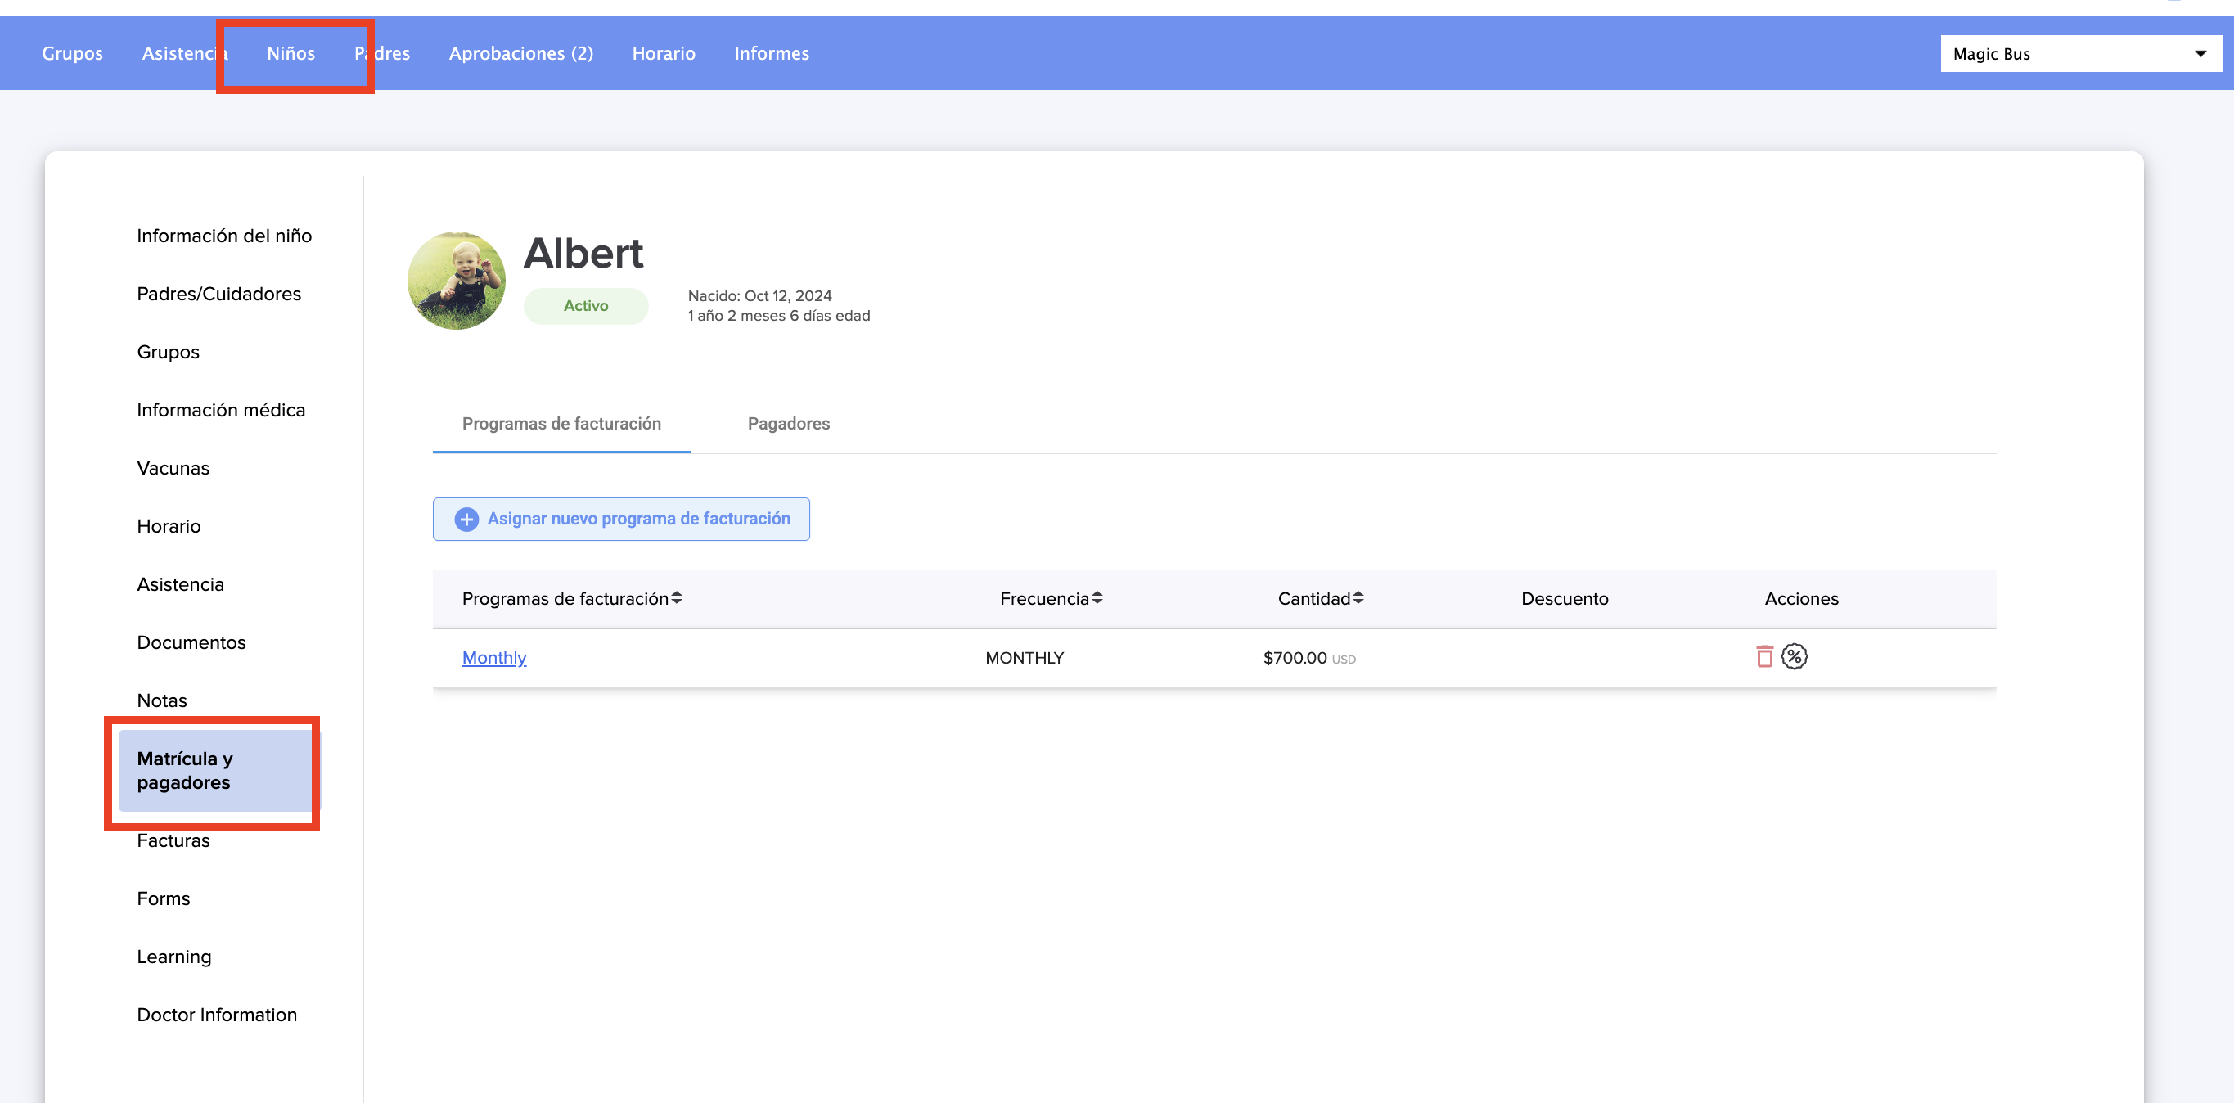Select Programas de facturación tab
The height and width of the screenshot is (1103, 2234).
tap(561, 423)
